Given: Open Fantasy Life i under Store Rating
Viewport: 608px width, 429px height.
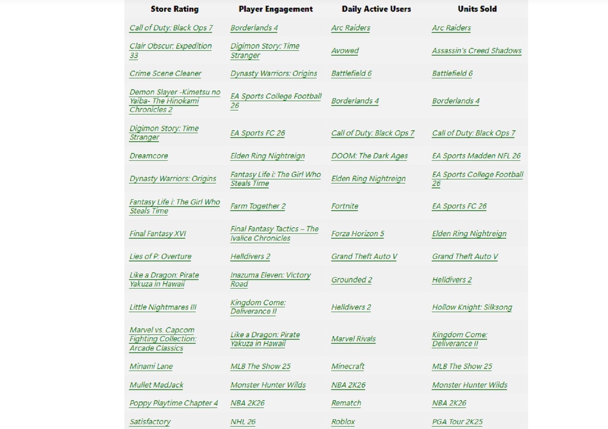Looking at the screenshot, I should pyautogui.click(x=175, y=206).
